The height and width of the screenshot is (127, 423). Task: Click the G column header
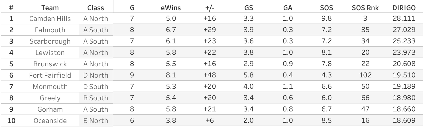[x=132, y=8]
